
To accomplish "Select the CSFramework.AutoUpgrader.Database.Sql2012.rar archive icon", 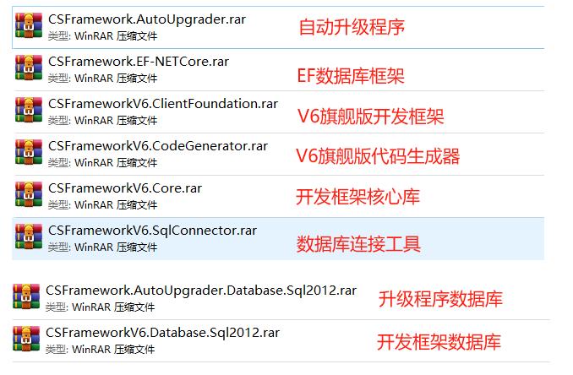I will pos(26,297).
